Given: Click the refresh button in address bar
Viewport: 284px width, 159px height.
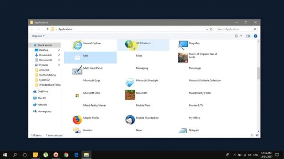Looking at the screenshot, I should click(x=211, y=29).
